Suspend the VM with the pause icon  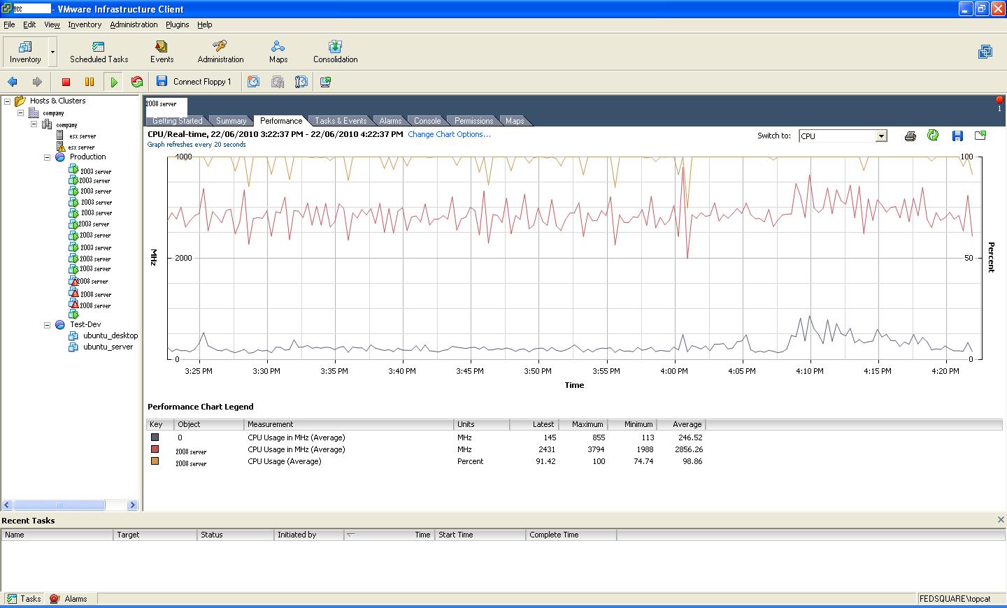coord(90,82)
